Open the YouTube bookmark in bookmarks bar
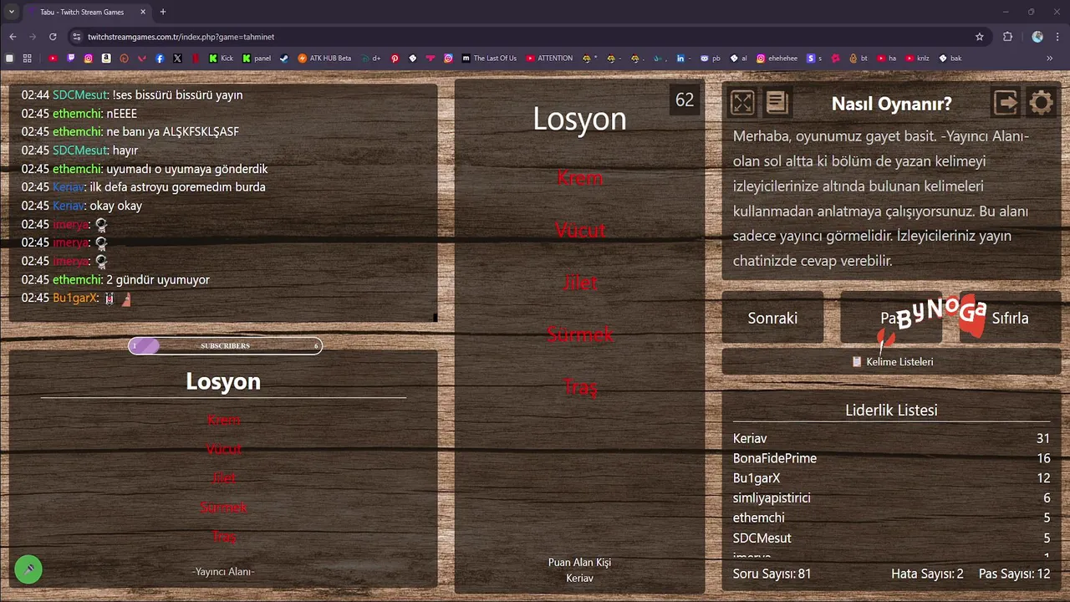The width and height of the screenshot is (1070, 602). click(x=53, y=59)
